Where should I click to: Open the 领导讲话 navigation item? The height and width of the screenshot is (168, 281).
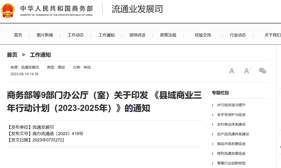click(137, 35)
